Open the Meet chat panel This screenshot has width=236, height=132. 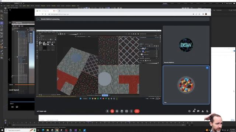click(198, 111)
